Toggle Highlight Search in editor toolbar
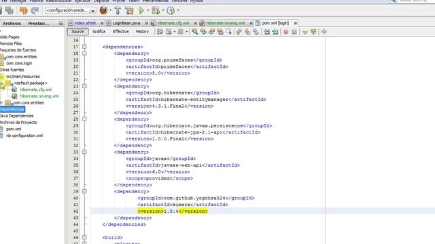435x244 pixels. coord(220,32)
